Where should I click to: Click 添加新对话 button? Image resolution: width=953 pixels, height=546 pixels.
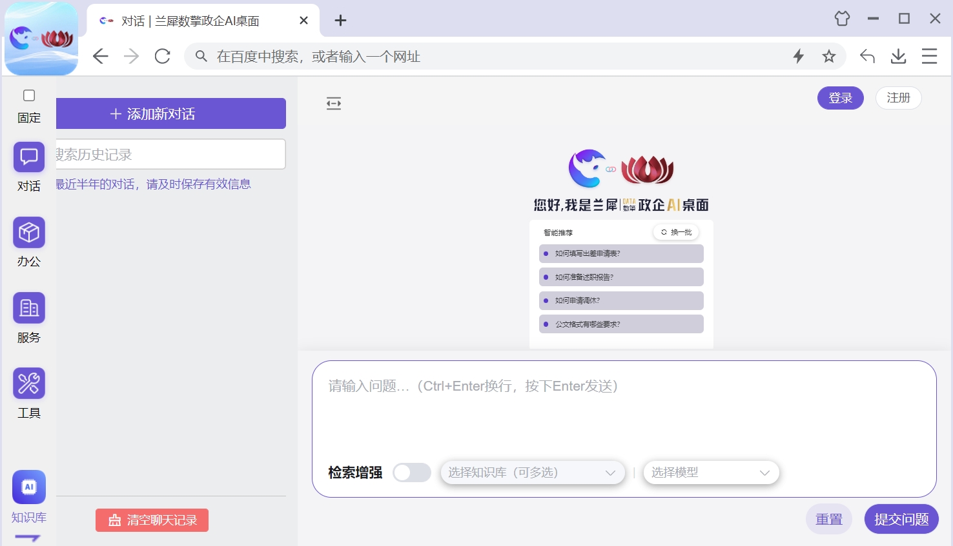click(x=171, y=113)
